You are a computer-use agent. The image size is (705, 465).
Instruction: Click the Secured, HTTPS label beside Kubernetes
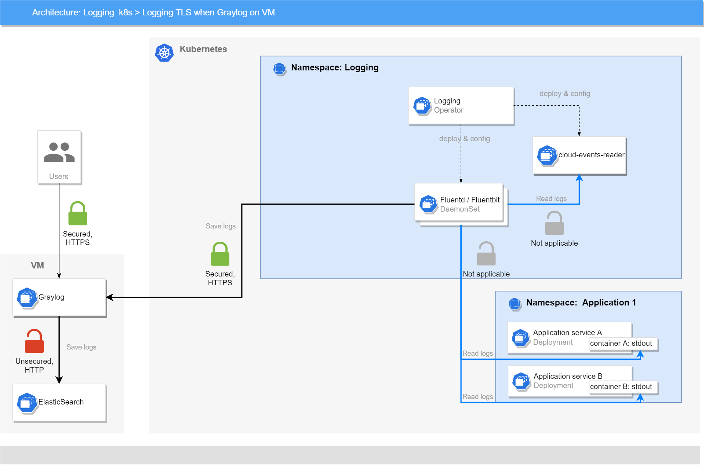pyautogui.click(x=220, y=278)
